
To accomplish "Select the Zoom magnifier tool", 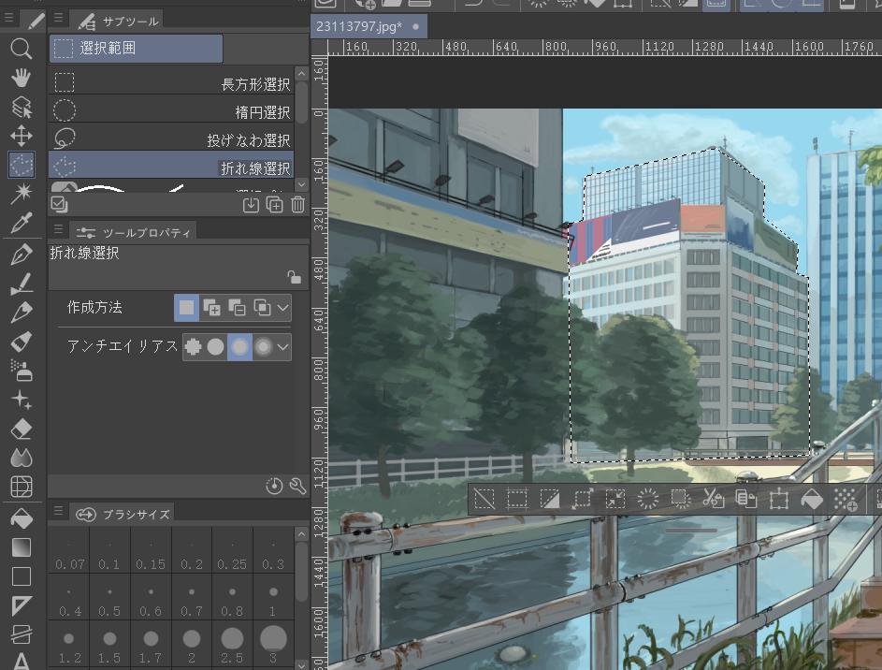I will click(x=21, y=49).
